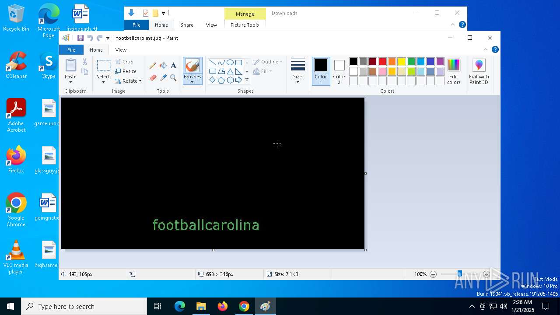Screen dimensions: 560x315
Task: Click the Redo arrow in Paint title bar
Action: click(99, 38)
